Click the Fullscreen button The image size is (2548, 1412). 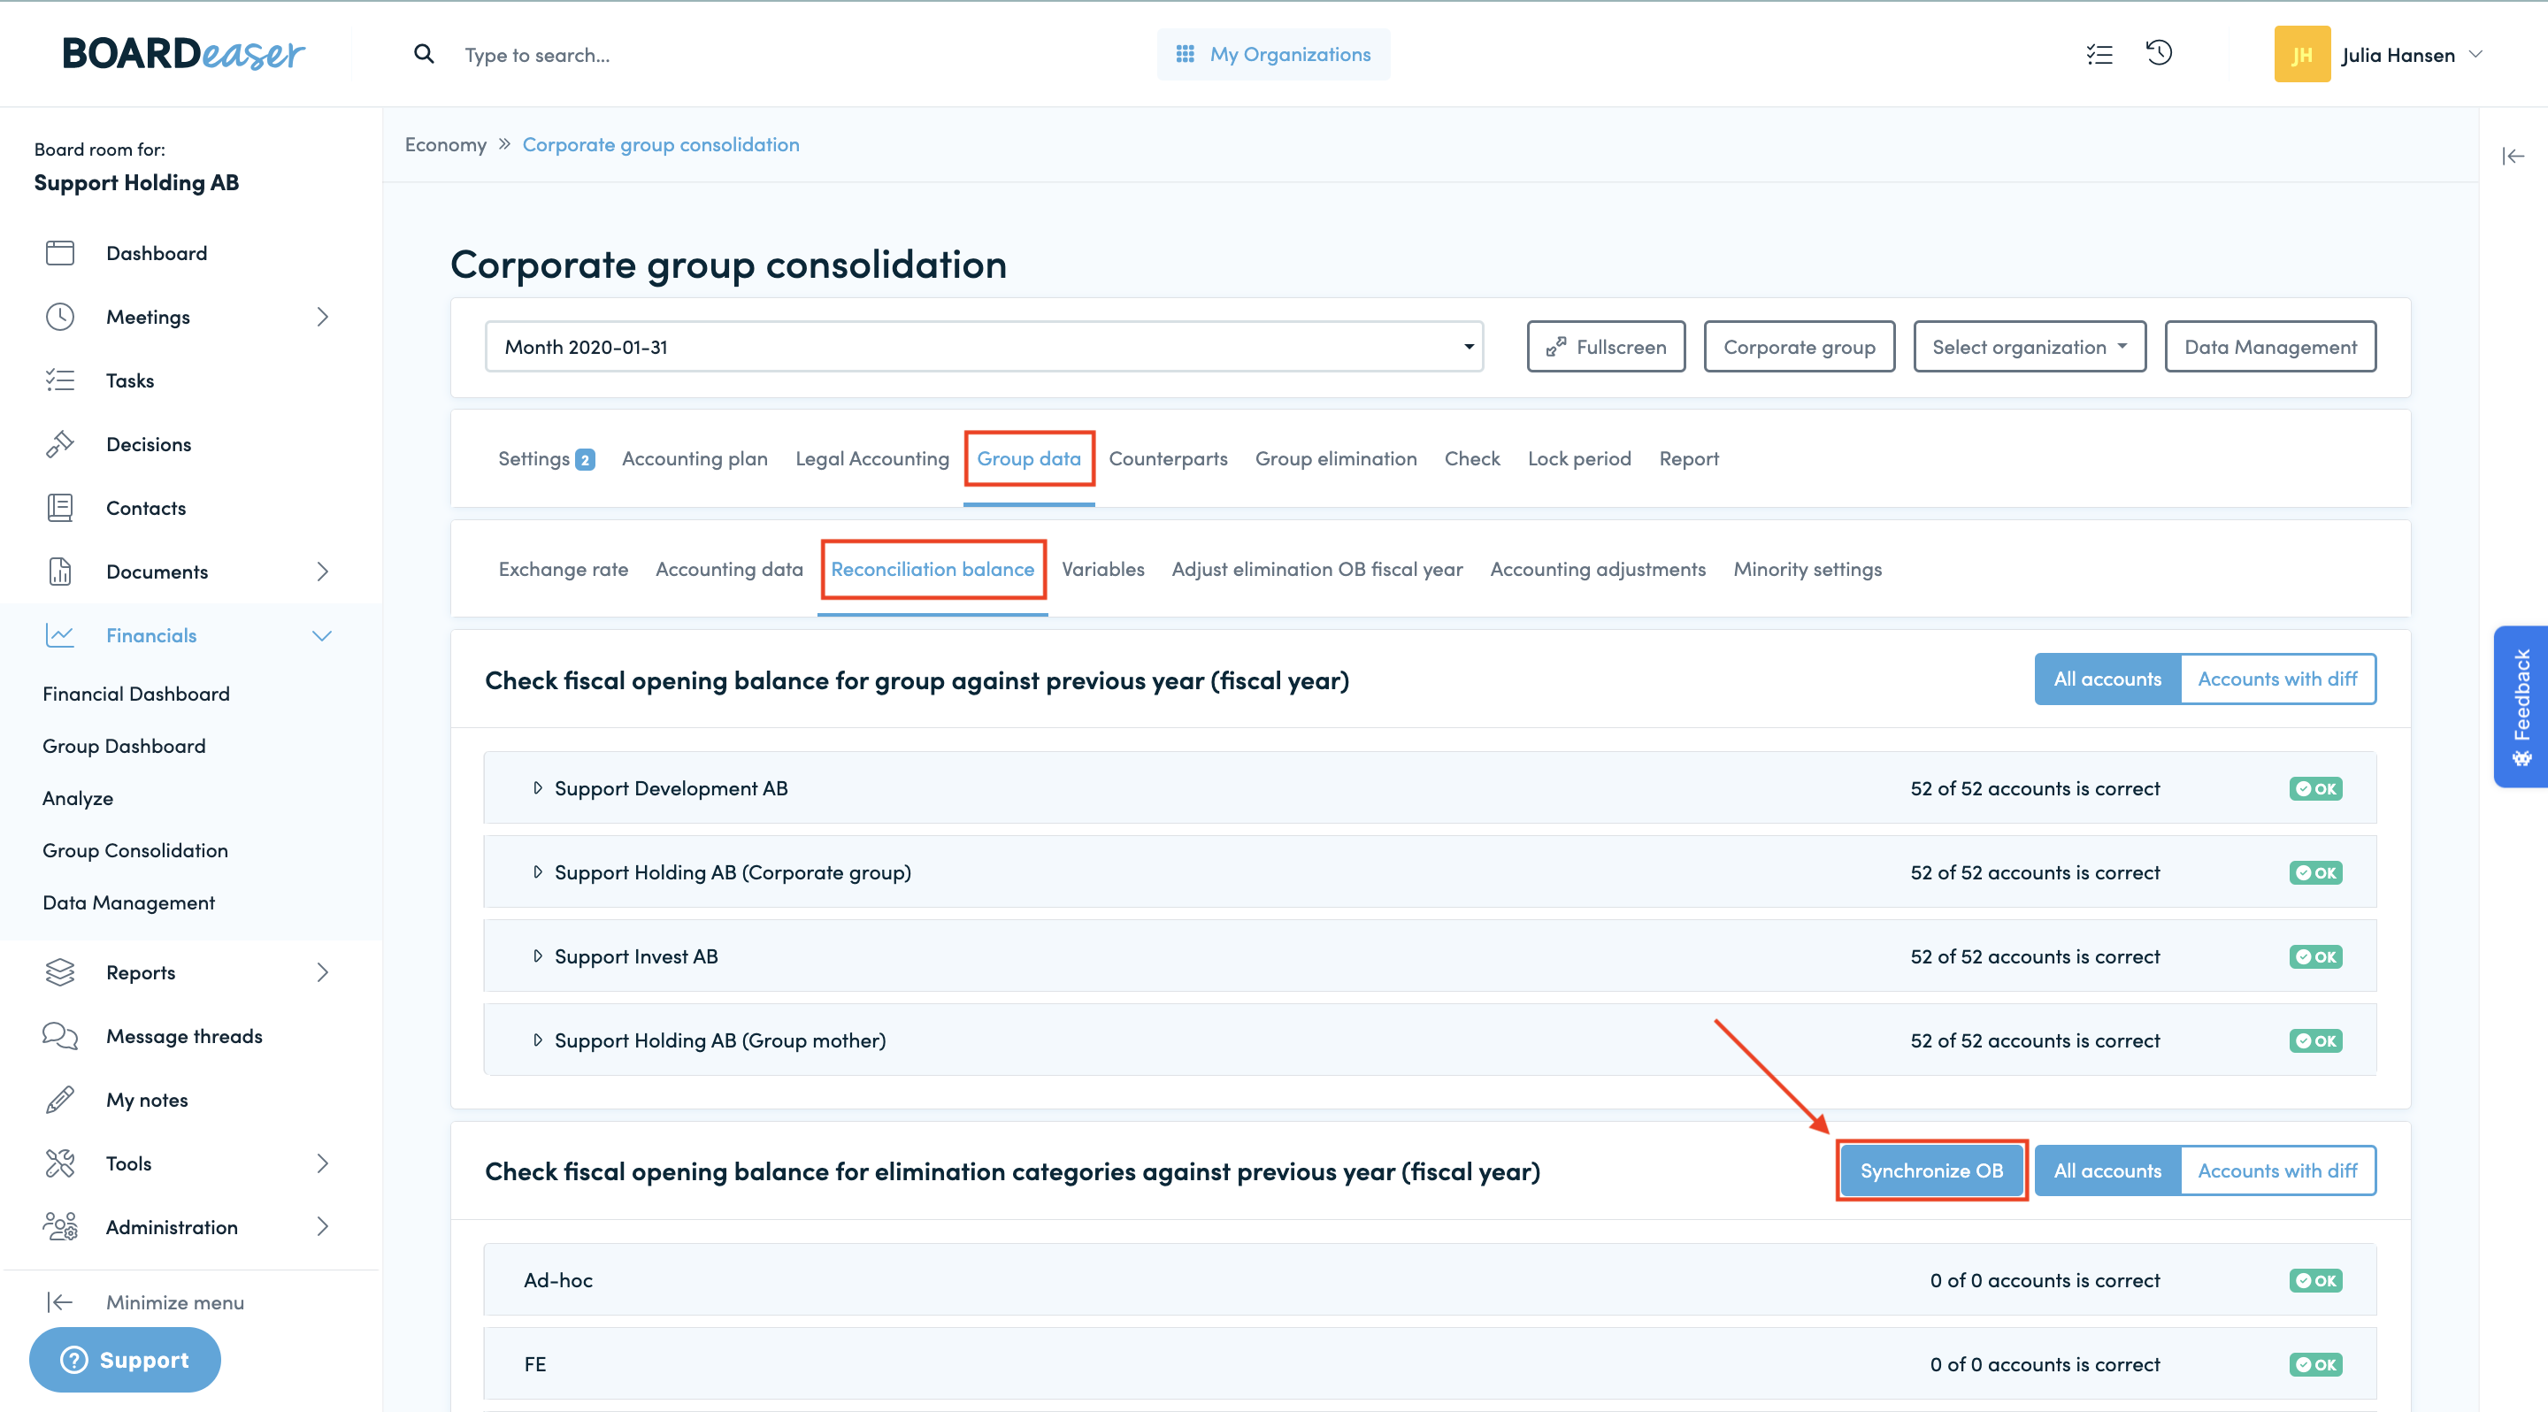1606,347
